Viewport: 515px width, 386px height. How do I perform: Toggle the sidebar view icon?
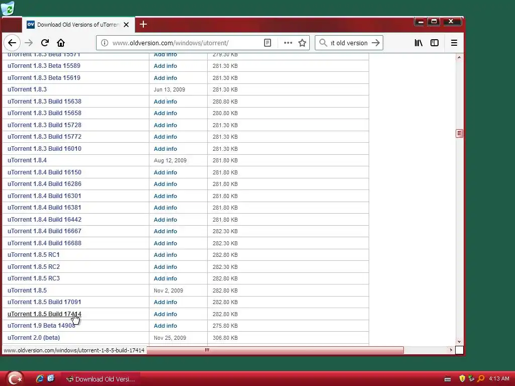point(435,43)
